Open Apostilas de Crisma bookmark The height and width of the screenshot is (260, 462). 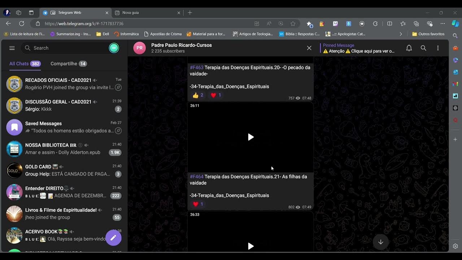163,34
